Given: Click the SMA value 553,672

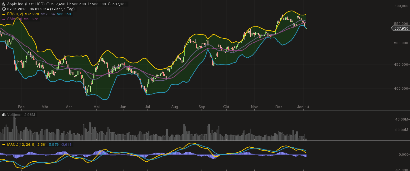Looking at the screenshot, I should 31,19.
